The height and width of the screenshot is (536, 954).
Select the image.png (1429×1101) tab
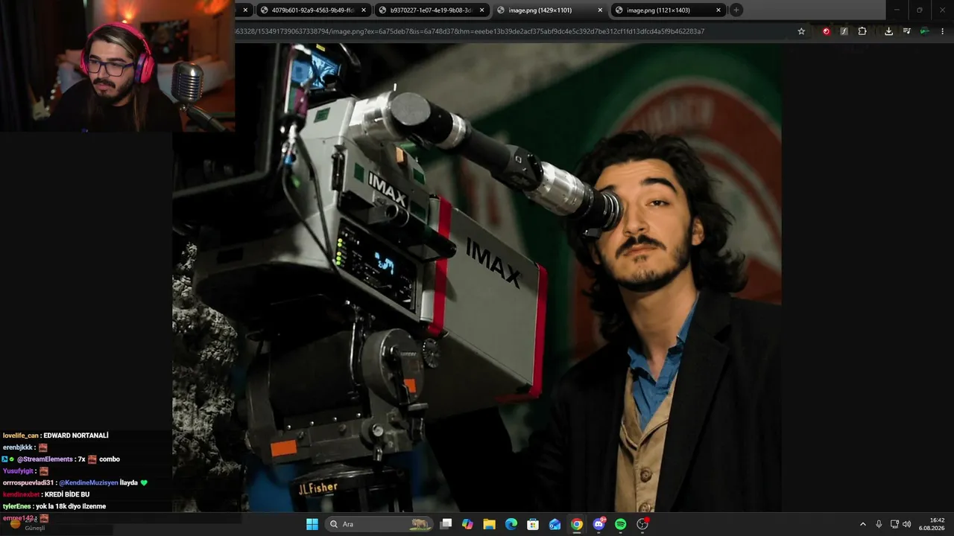click(x=549, y=10)
